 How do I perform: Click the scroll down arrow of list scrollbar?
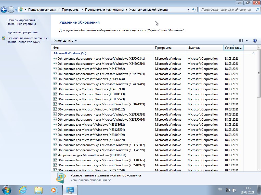pos(259,169)
